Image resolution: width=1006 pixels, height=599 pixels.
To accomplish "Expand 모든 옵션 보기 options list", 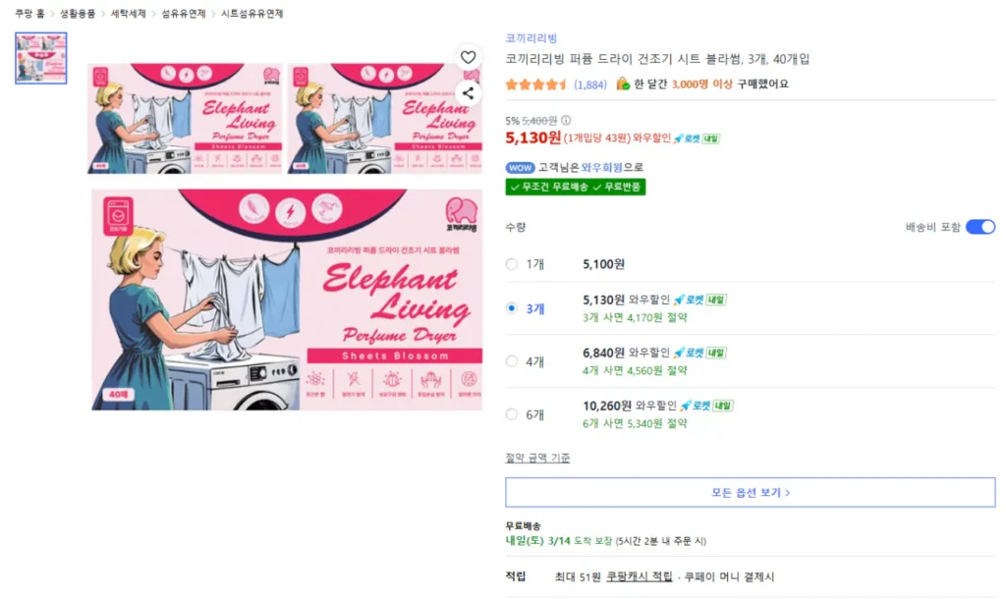I will (750, 493).
